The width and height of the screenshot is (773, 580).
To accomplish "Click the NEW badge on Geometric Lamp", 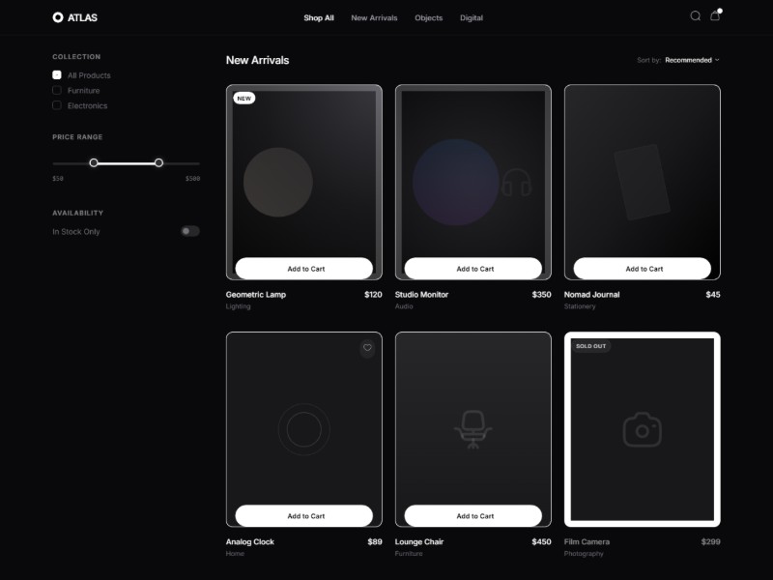I will point(243,98).
